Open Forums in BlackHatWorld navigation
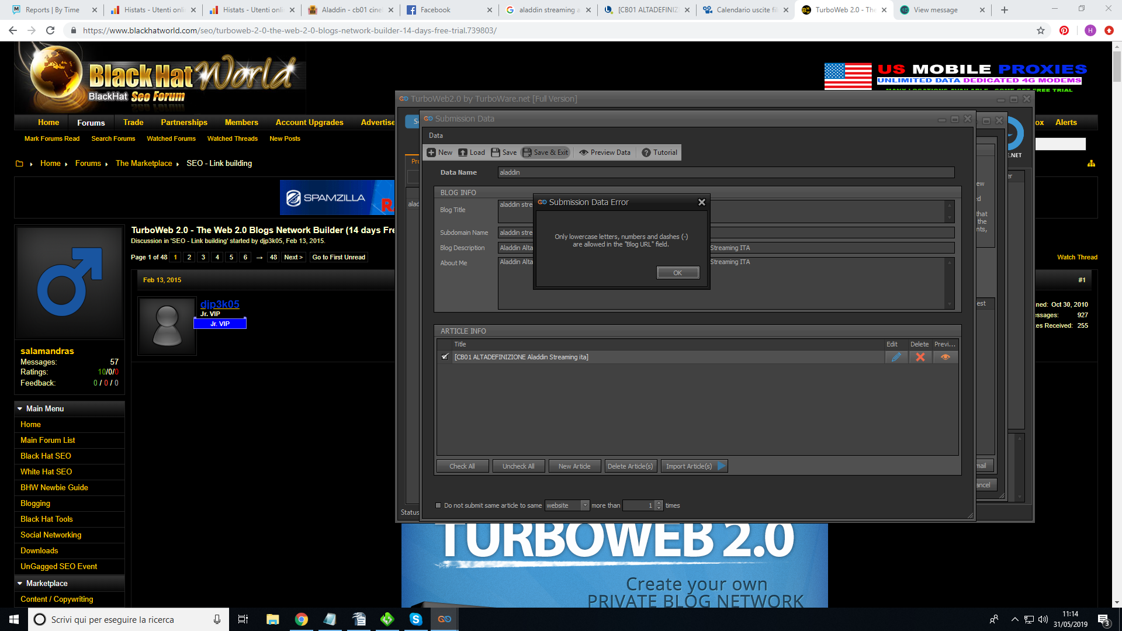The width and height of the screenshot is (1122, 631). click(x=91, y=123)
